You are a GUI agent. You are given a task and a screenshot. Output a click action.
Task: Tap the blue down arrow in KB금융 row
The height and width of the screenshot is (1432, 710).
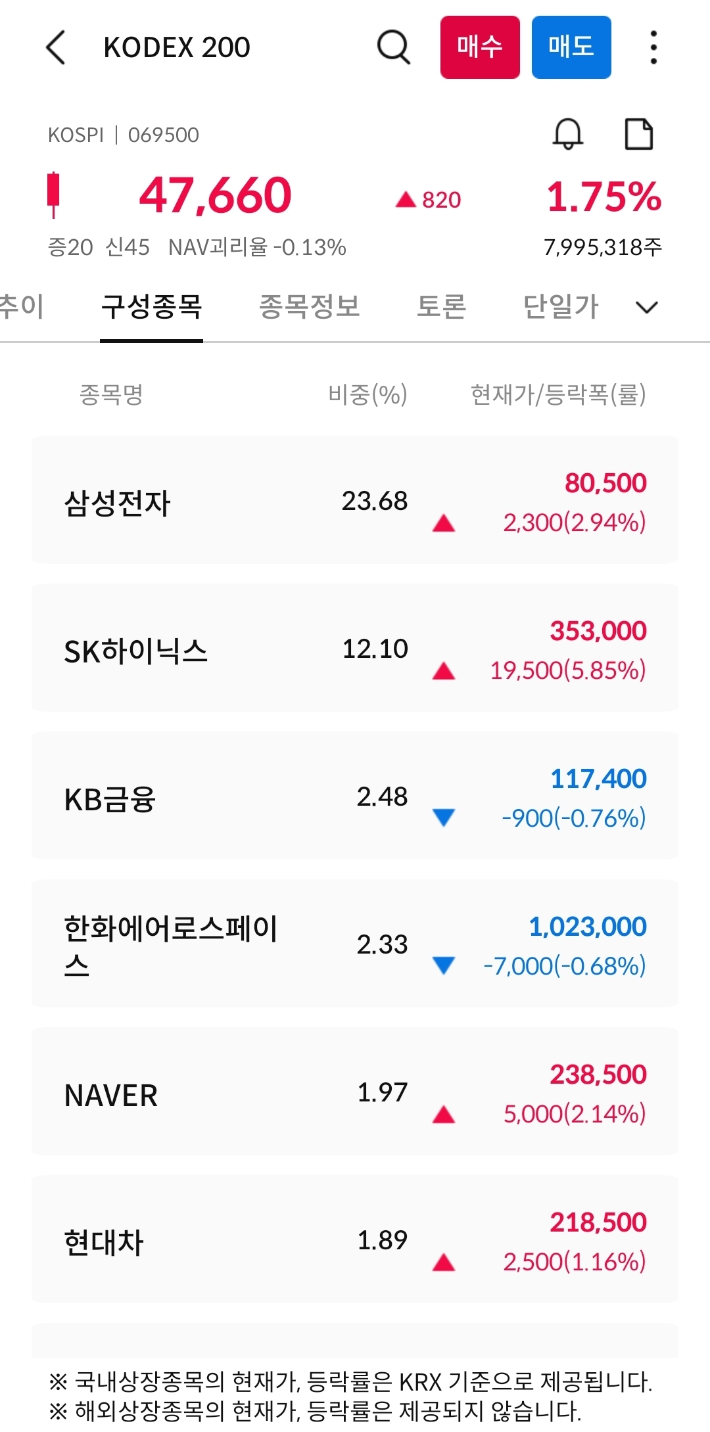tap(444, 817)
